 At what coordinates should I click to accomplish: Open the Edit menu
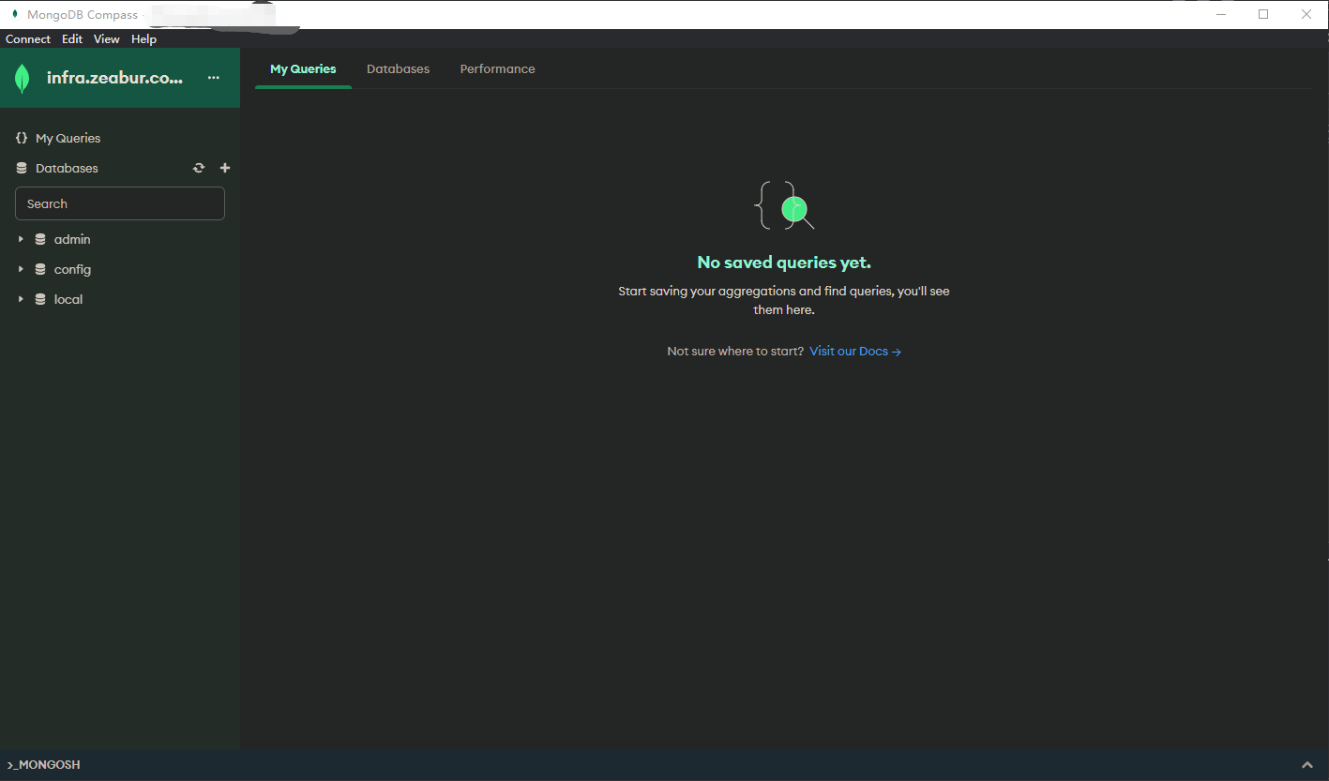[x=72, y=39]
